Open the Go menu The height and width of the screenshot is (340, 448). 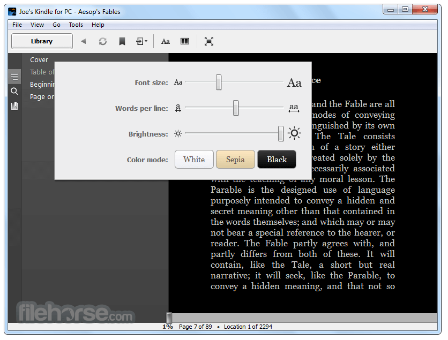pos(57,25)
